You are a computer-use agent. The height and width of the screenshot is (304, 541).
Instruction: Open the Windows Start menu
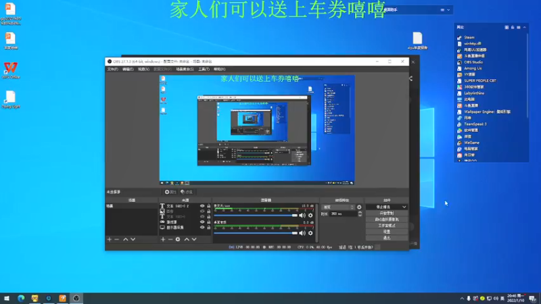7,298
